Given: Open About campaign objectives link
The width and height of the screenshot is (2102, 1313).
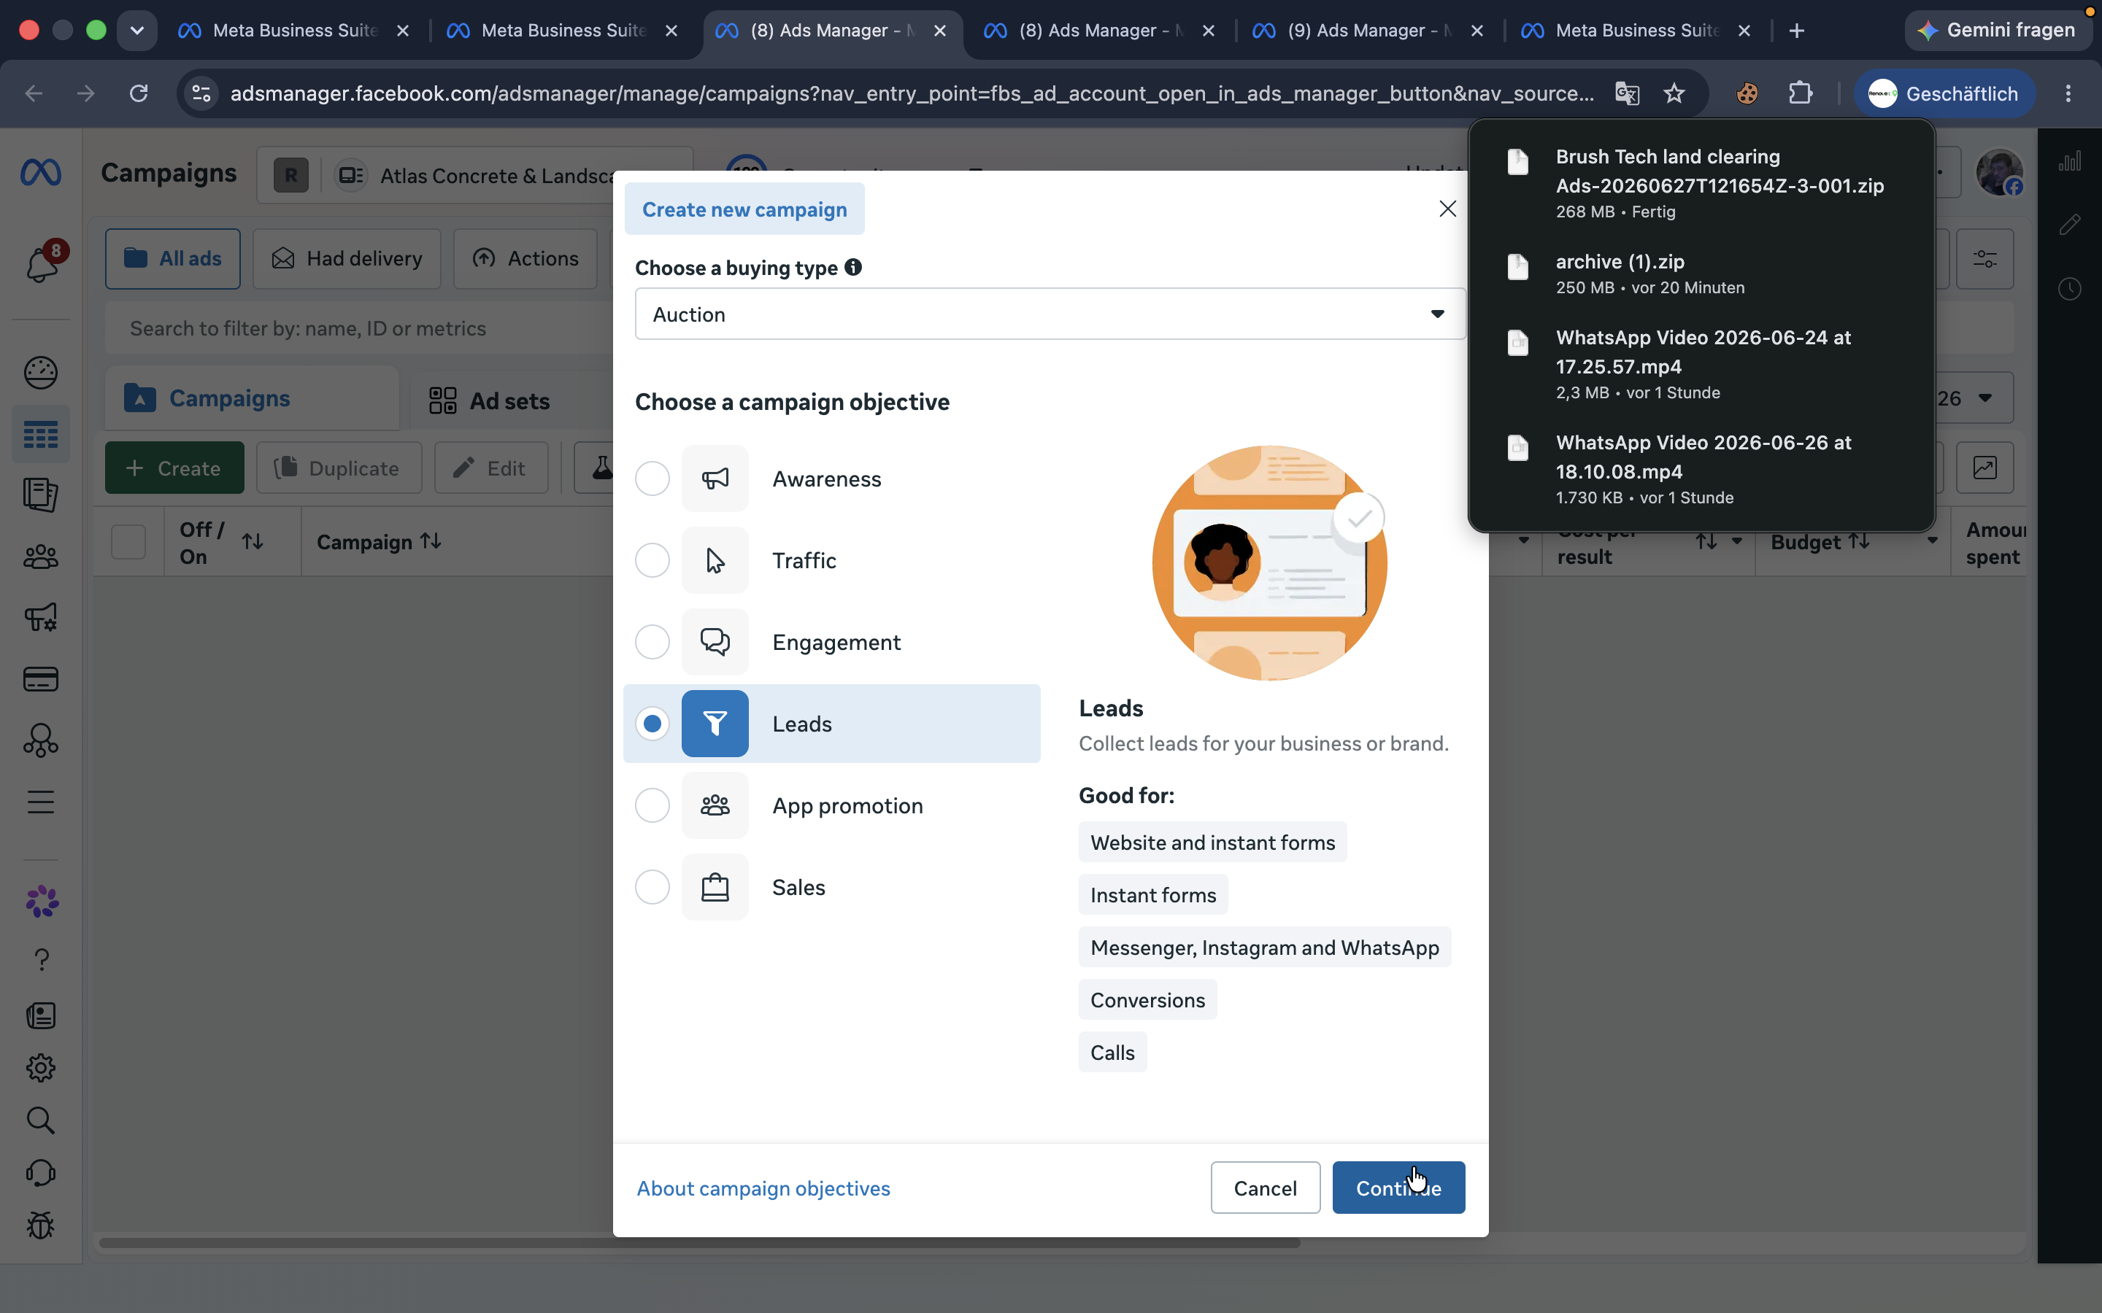Looking at the screenshot, I should point(763,1188).
